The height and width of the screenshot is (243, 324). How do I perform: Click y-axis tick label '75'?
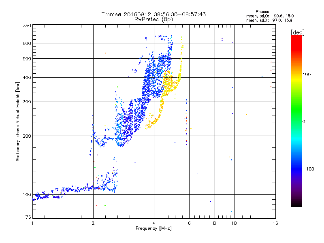click(28, 217)
